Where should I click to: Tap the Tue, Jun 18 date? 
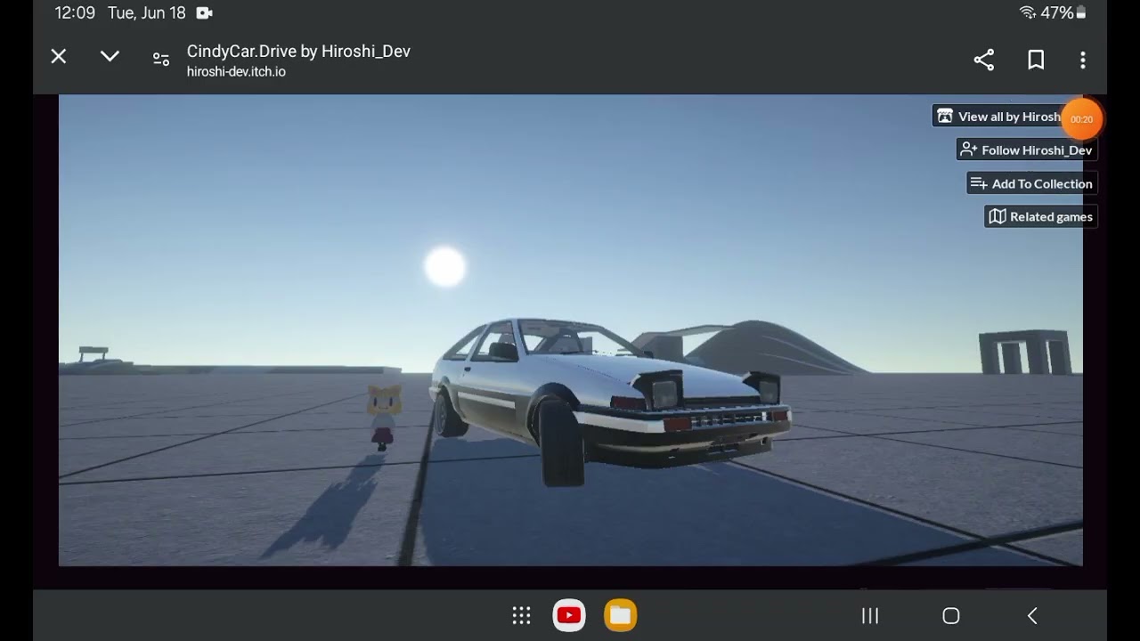(147, 12)
